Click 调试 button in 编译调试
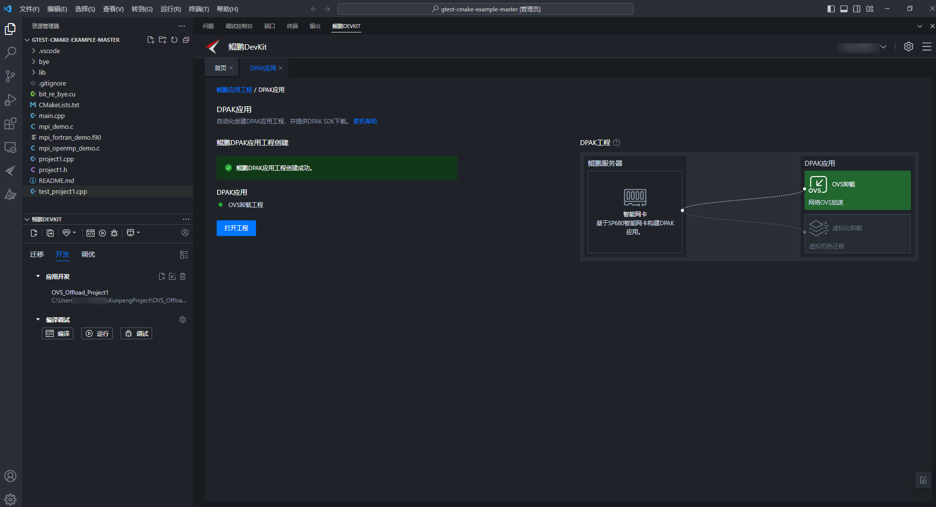 click(136, 333)
